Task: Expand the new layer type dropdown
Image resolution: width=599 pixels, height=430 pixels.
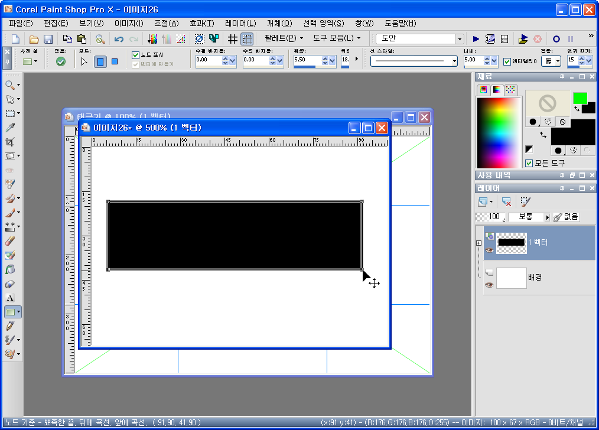Action: (x=491, y=201)
